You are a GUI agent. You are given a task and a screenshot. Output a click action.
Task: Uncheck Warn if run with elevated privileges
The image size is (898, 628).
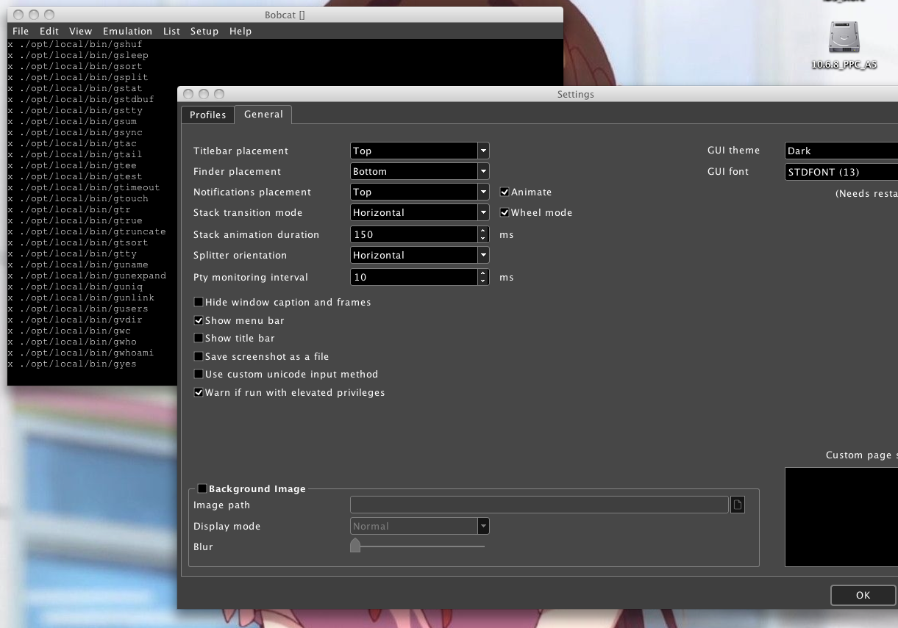[199, 392]
